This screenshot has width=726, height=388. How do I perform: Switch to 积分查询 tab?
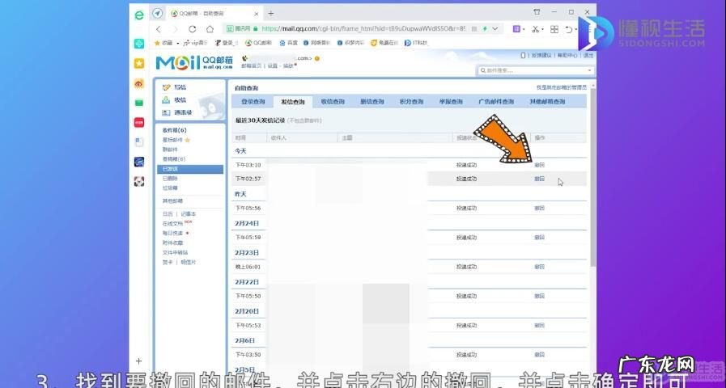tap(412, 102)
